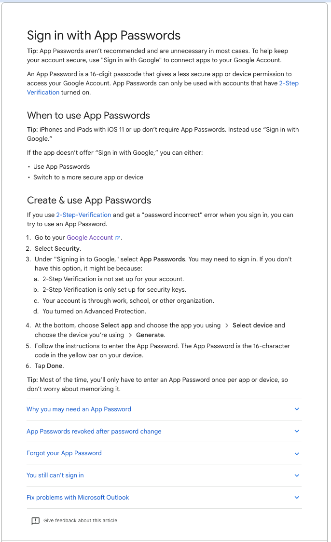Click the Create & use App Passwords heading
The image size is (331, 542).
(x=89, y=201)
